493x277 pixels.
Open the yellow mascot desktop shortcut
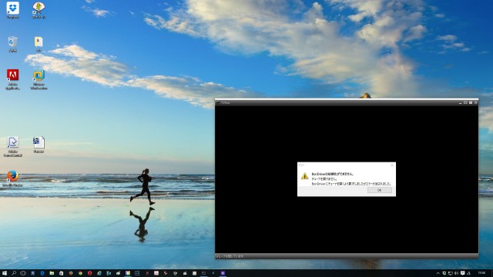click(39, 10)
